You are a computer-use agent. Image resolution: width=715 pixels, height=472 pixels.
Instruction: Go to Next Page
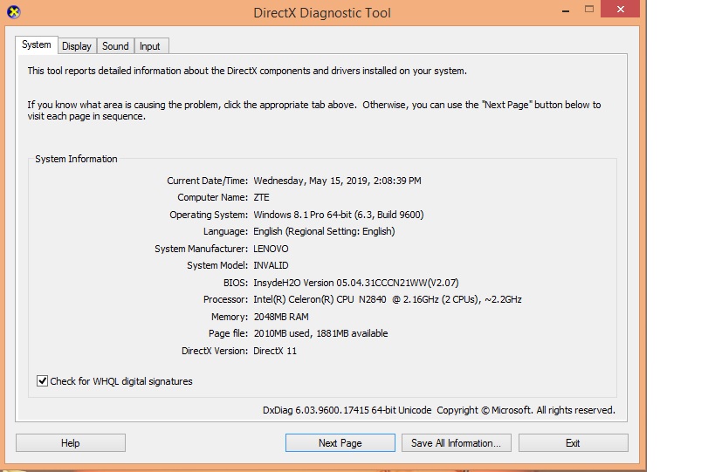point(340,443)
